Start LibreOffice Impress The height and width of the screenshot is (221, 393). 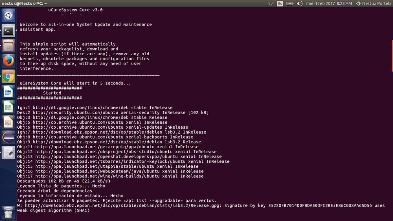coord(8,122)
